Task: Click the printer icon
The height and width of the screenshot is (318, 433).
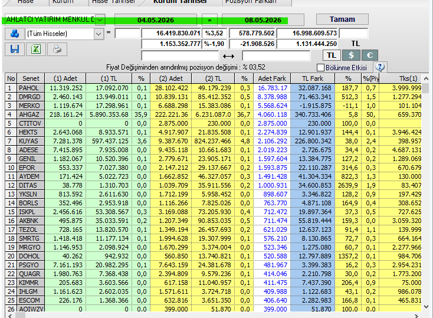Action: (x=57, y=50)
